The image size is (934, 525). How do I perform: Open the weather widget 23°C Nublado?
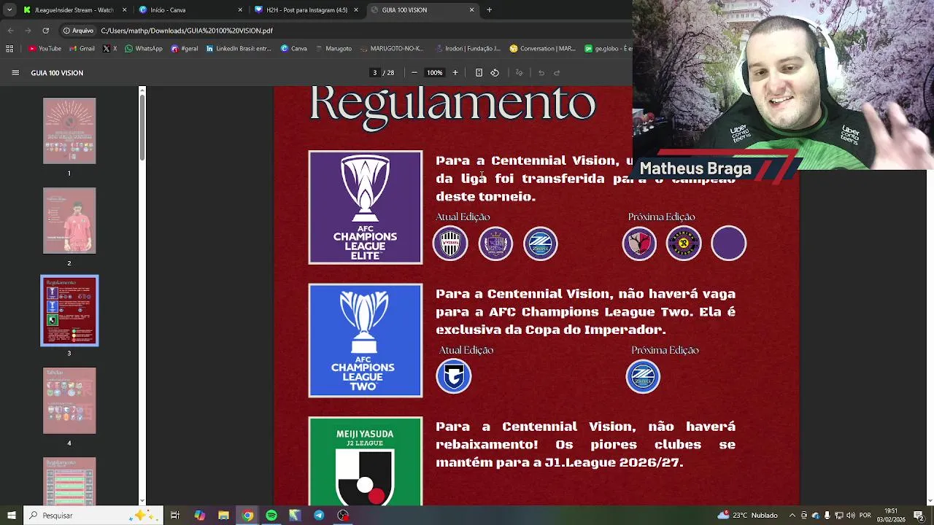[747, 516]
